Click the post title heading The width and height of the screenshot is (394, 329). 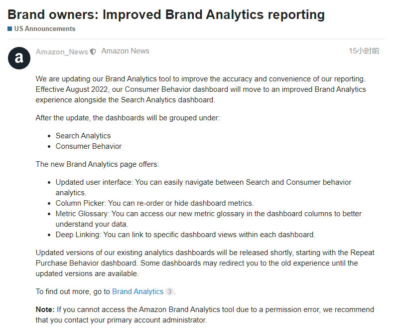pyautogui.click(x=166, y=14)
